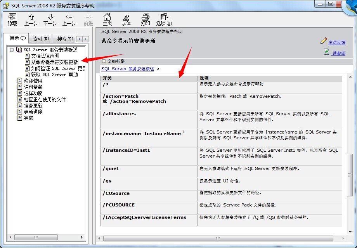Click the 请参阅 see-also link

pyautogui.click(x=339, y=53)
